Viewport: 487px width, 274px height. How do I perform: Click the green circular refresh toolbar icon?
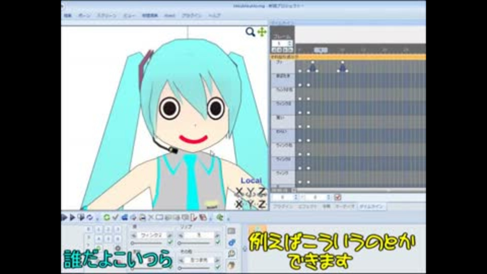[x=107, y=217]
